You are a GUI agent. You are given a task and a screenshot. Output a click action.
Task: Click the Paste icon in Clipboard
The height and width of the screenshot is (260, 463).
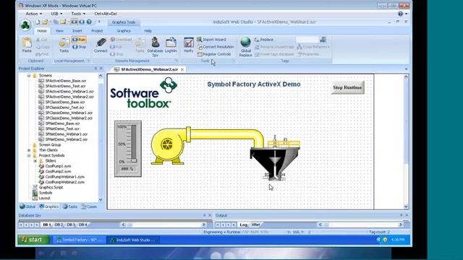[27, 45]
